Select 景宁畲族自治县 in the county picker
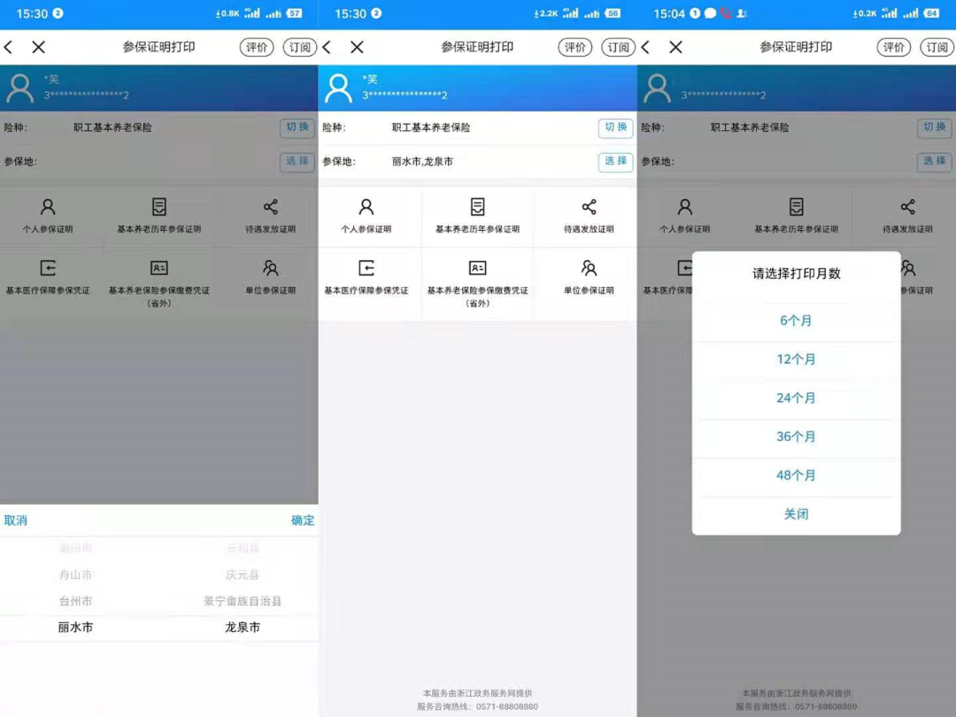Viewport: 956px width, 717px height. 243,601
